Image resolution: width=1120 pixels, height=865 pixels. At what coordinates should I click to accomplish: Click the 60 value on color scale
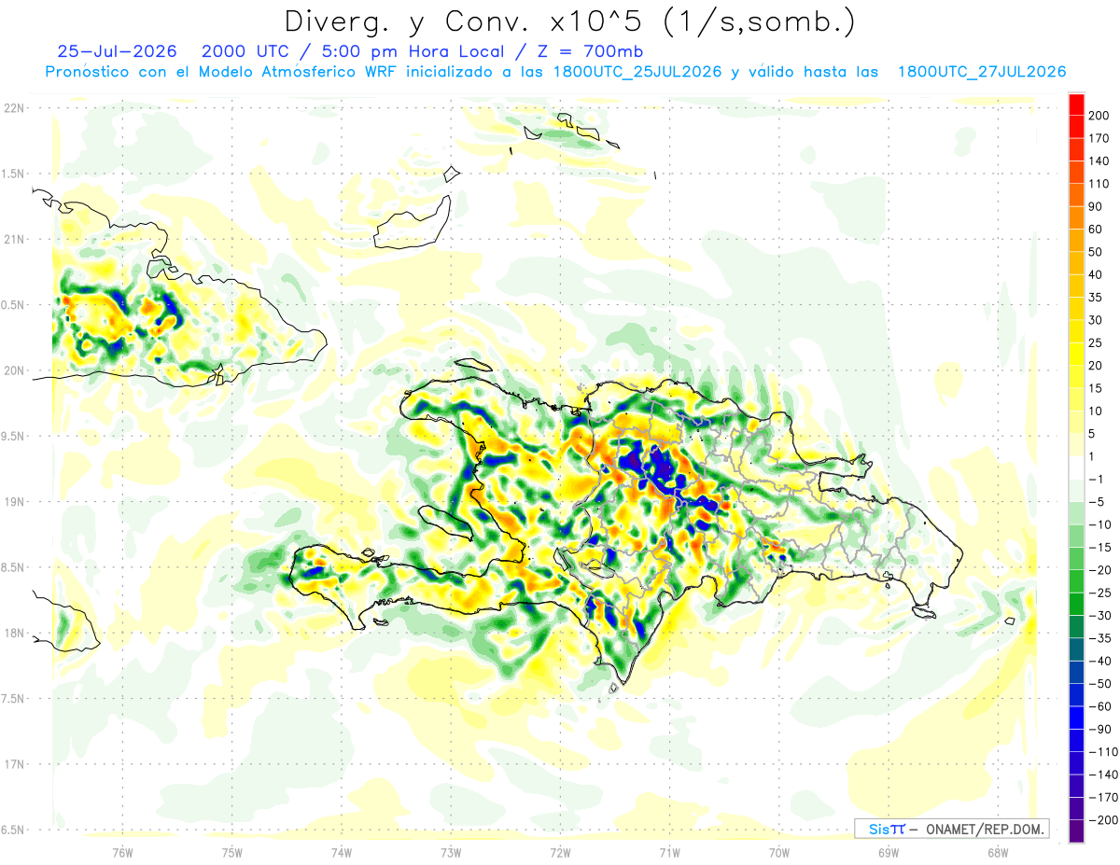tap(1096, 230)
